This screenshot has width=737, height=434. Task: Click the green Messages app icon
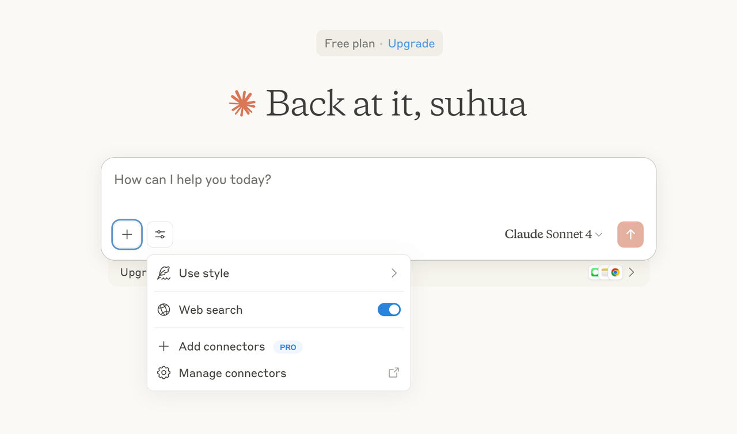(x=595, y=272)
